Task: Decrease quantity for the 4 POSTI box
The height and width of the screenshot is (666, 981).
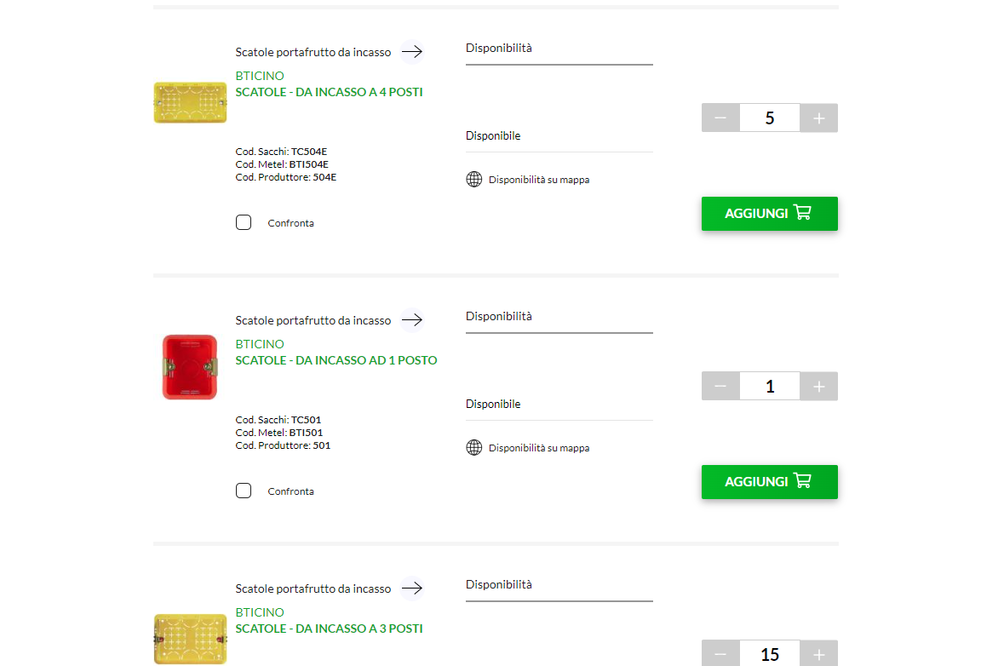Action: point(720,118)
